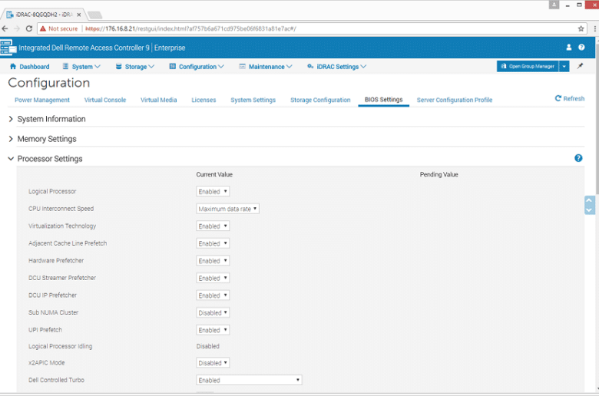Select the BIOS Settings tab

pyautogui.click(x=383, y=100)
